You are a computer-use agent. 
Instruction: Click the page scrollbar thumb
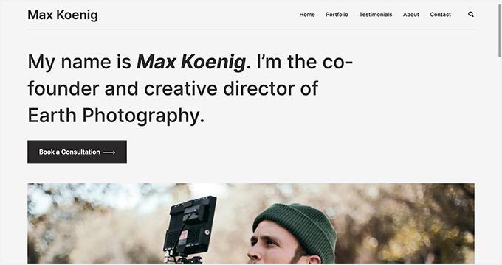point(500,29)
